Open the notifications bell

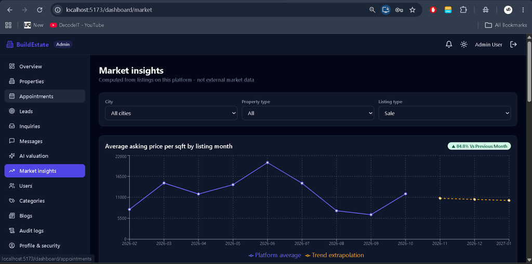[x=449, y=45]
